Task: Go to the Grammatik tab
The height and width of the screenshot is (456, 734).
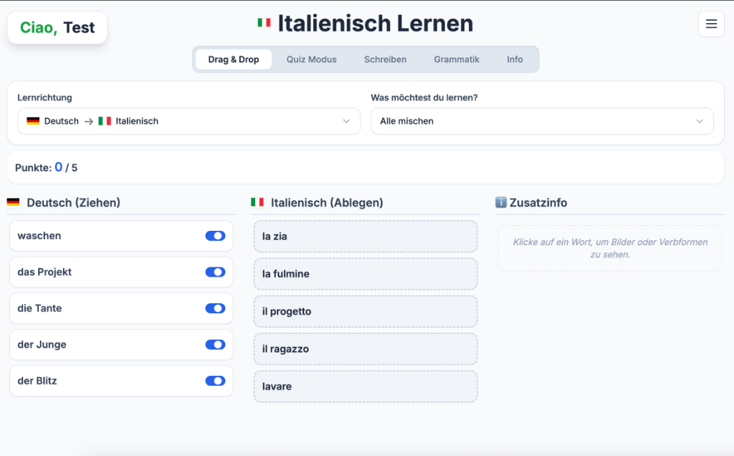Action: 457,60
